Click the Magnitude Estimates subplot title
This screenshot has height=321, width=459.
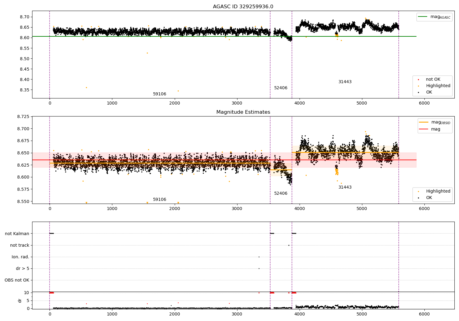pyautogui.click(x=243, y=112)
